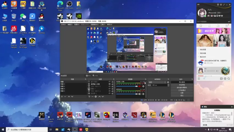Open the Scene Collection menu in OBS
The height and width of the screenshot is (132, 234).
(x=94, y=25)
